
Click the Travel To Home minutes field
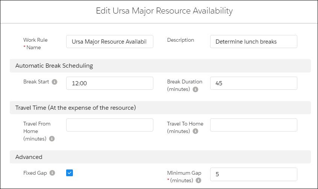coord(253,125)
